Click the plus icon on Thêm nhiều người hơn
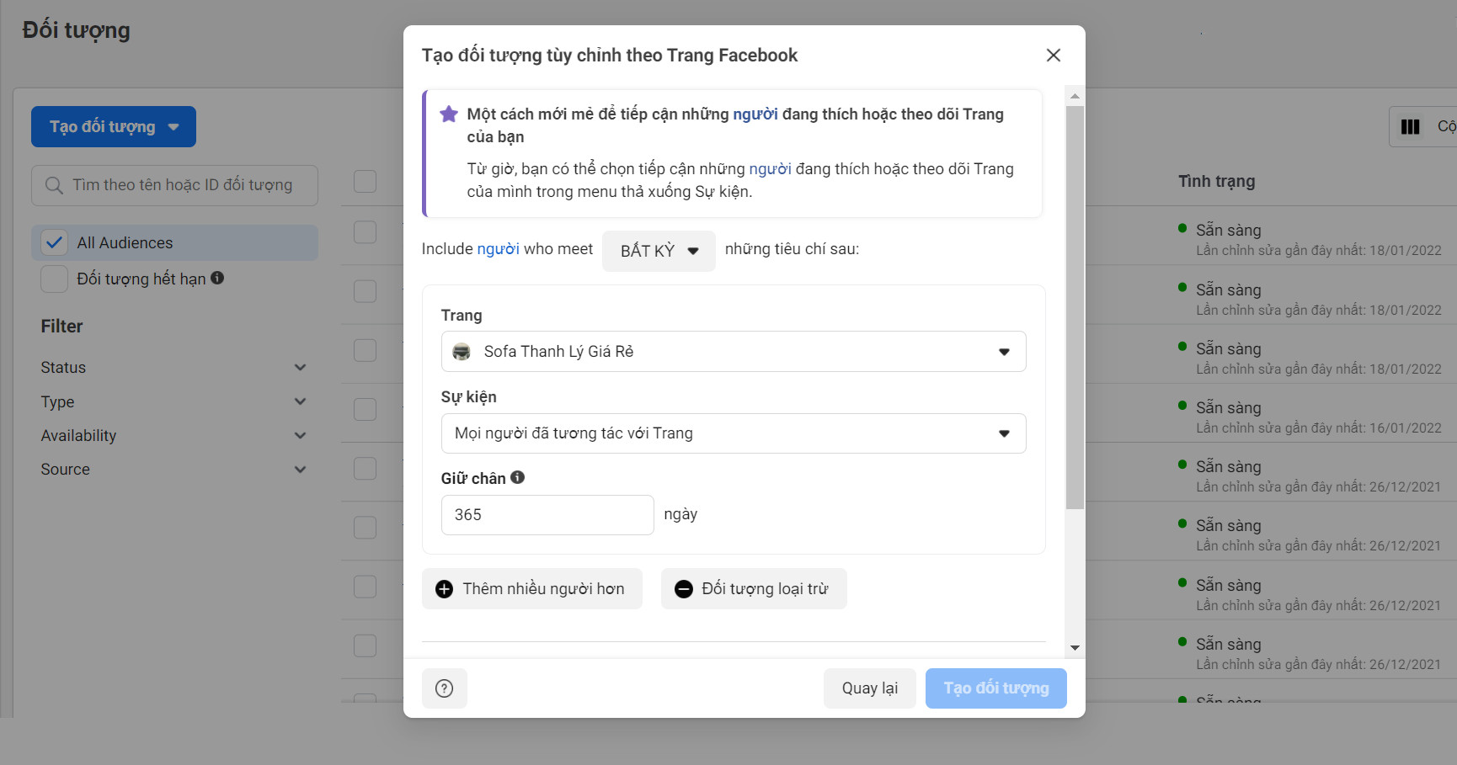 coord(444,589)
